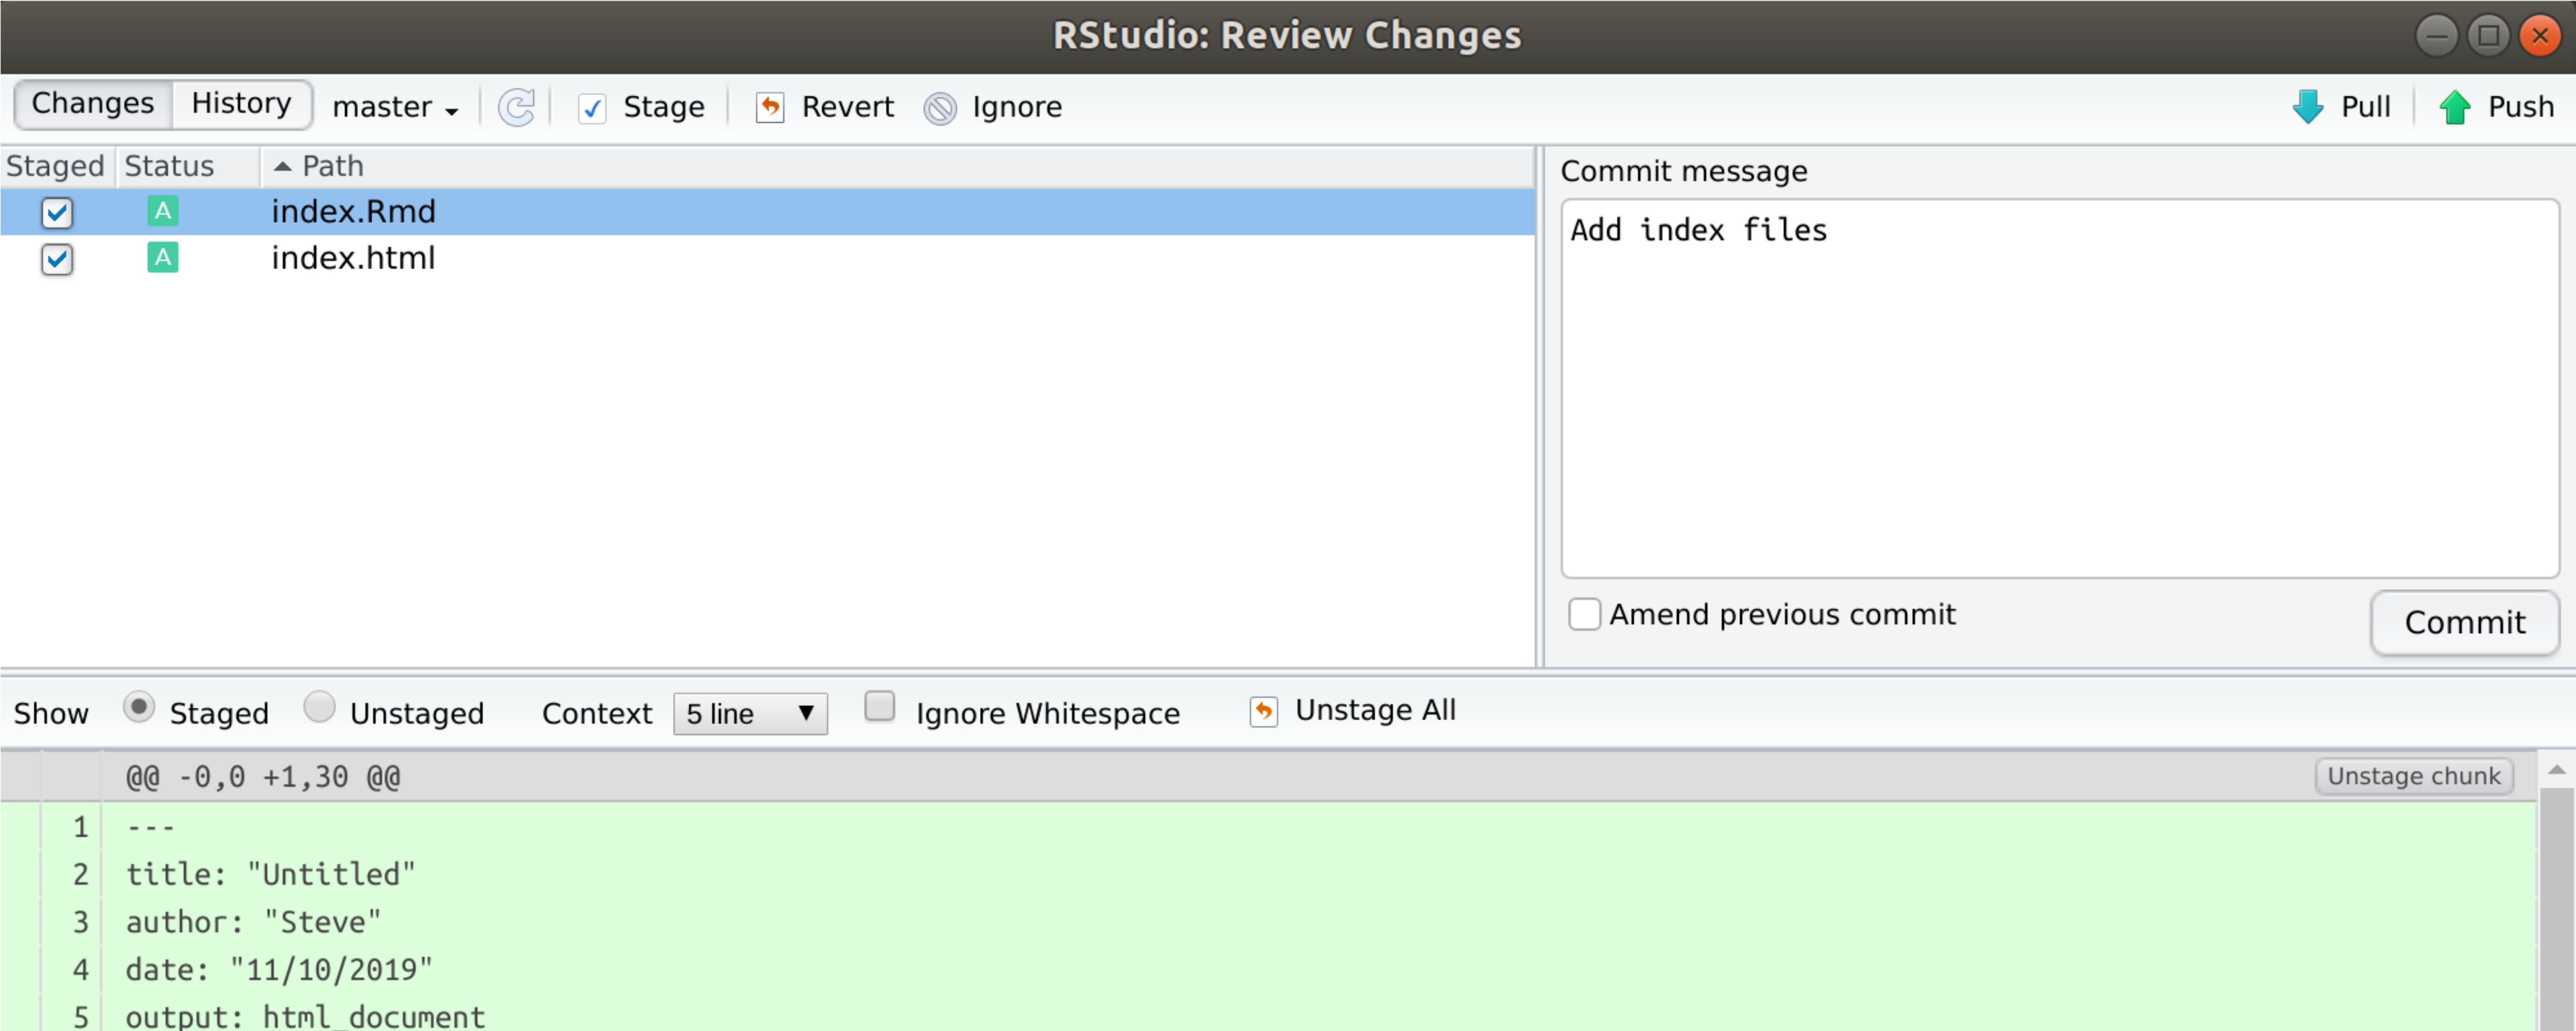Maximize the Review Changes window
The height and width of the screenshot is (1031, 2576).
[x=2488, y=36]
